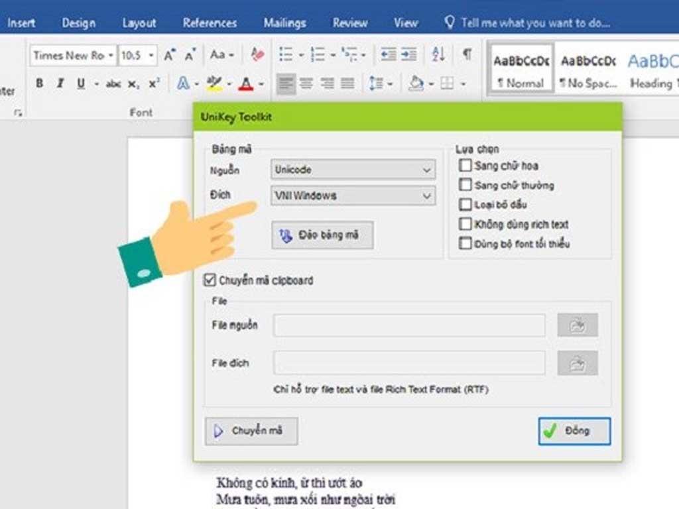Apply superscript formatting

point(154,83)
